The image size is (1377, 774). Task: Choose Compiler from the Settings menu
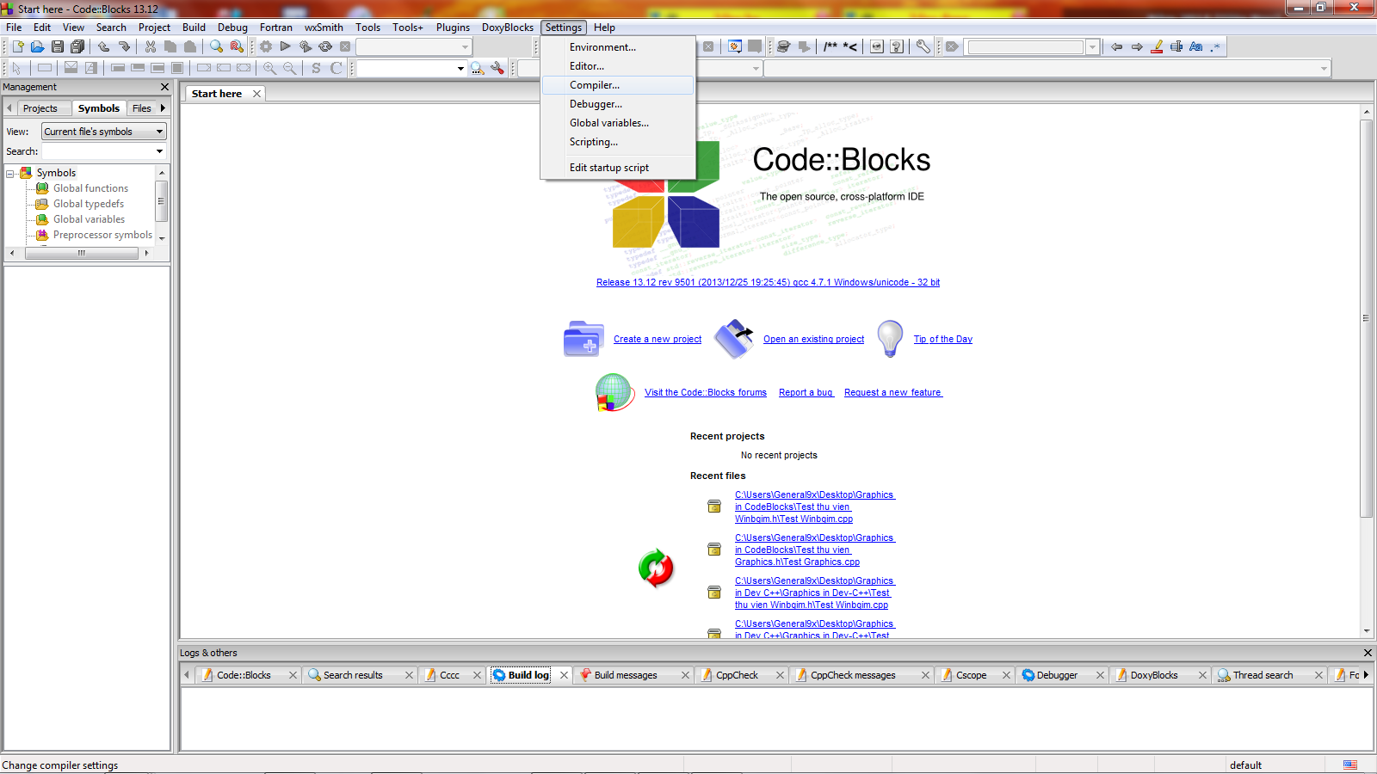click(x=596, y=85)
